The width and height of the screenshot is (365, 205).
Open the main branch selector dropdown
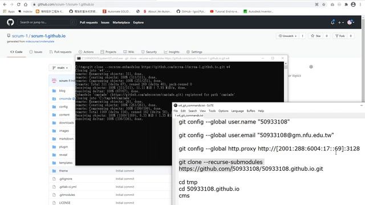[60, 68]
